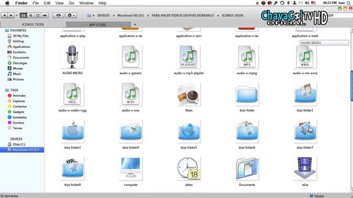
Task: Go back with the left arrow button
Action: click(4, 15)
